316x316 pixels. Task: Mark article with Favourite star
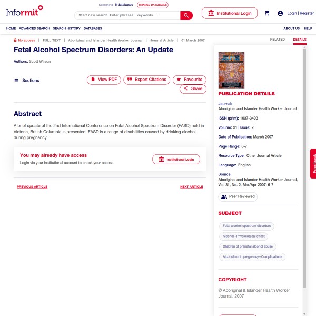click(x=190, y=80)
